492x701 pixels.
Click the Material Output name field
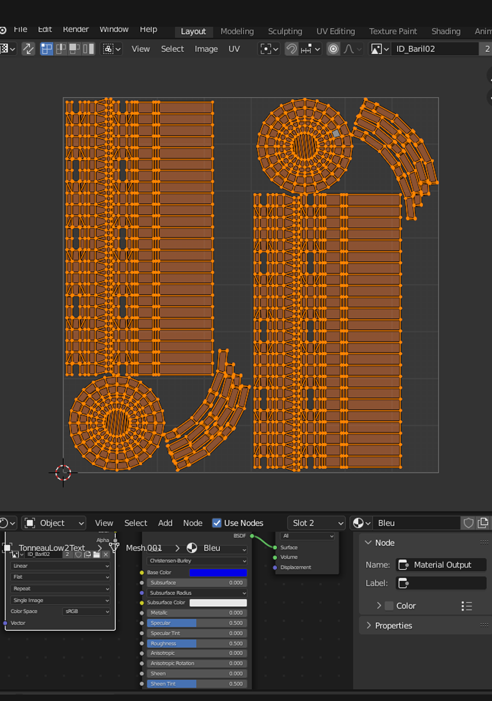pyautogui.click(x=441, y=564)
